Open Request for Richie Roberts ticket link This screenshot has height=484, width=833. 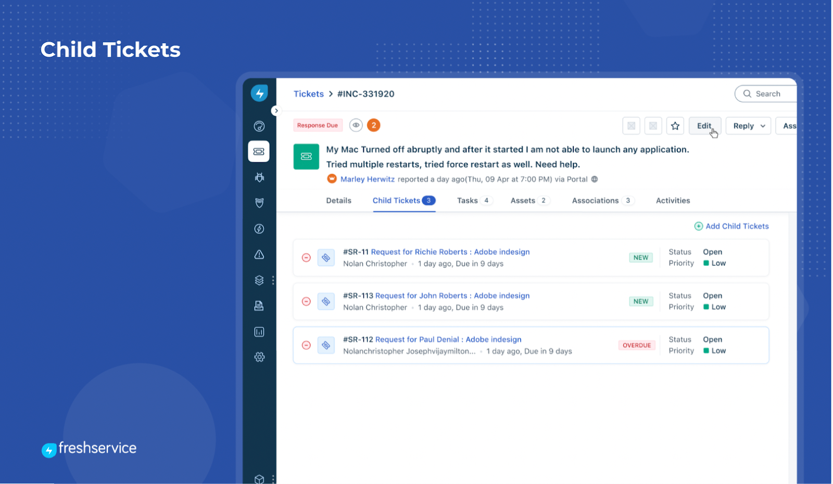(x=450, y=252)
